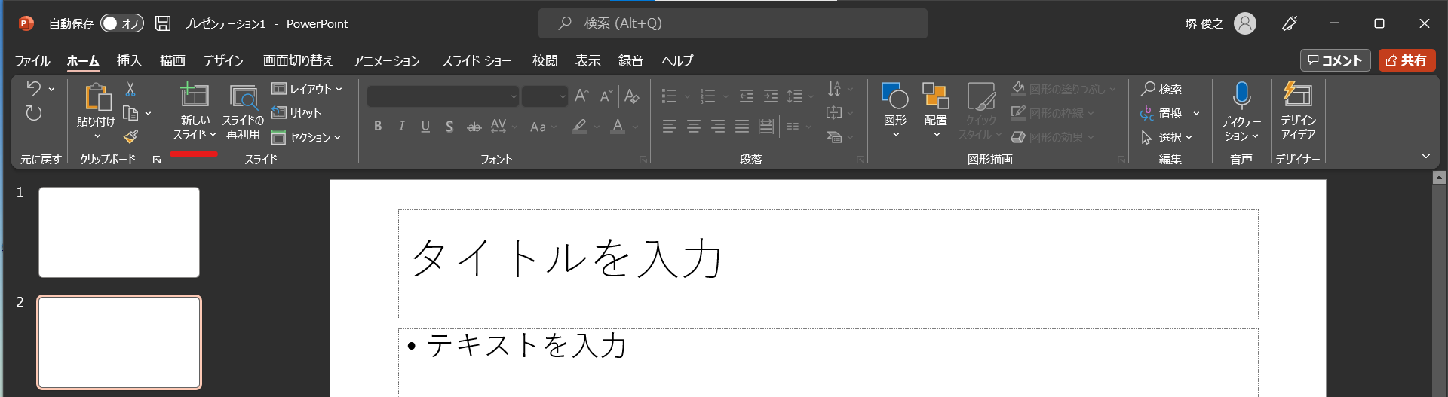Switch to the Insert (挿入) tab
Screen dimensions: 1448x397
tap(129, 60)
